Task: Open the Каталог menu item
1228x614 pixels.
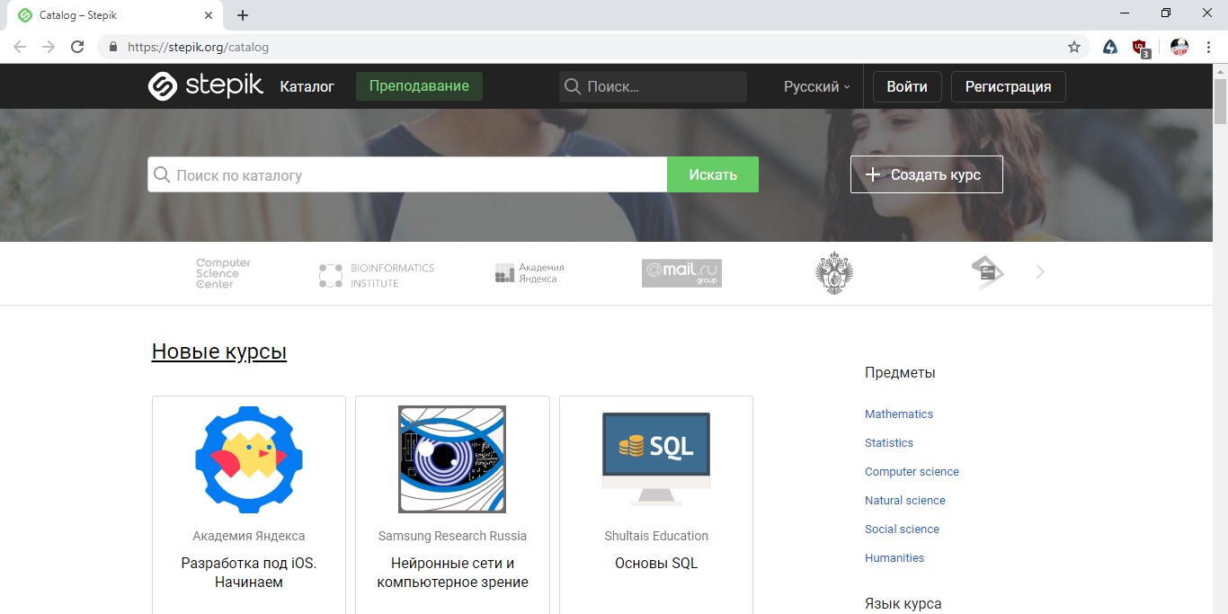Action: (307, 86)
